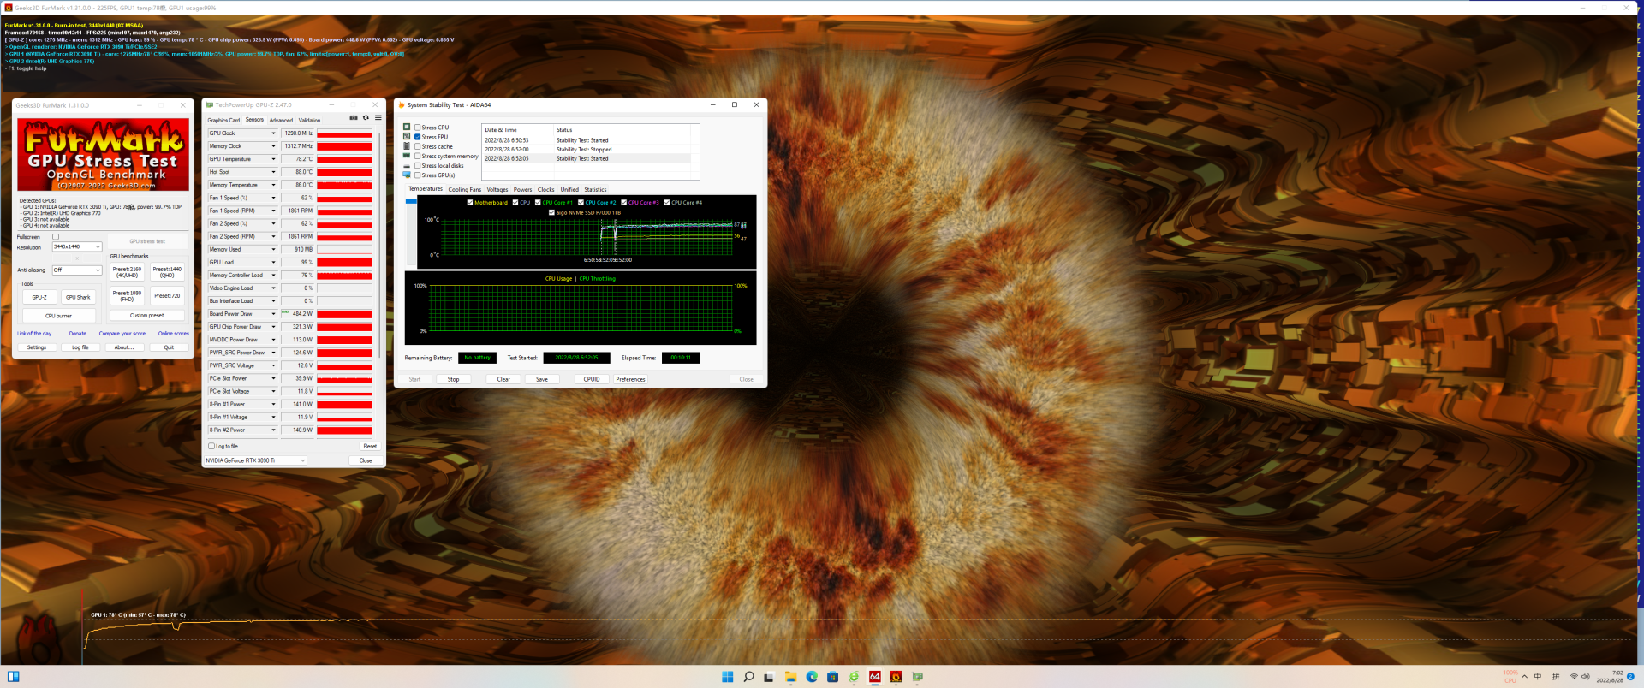1644x688 pixels.
Task: Switch to GPU-Z taskbar icon
Action: 917,677
